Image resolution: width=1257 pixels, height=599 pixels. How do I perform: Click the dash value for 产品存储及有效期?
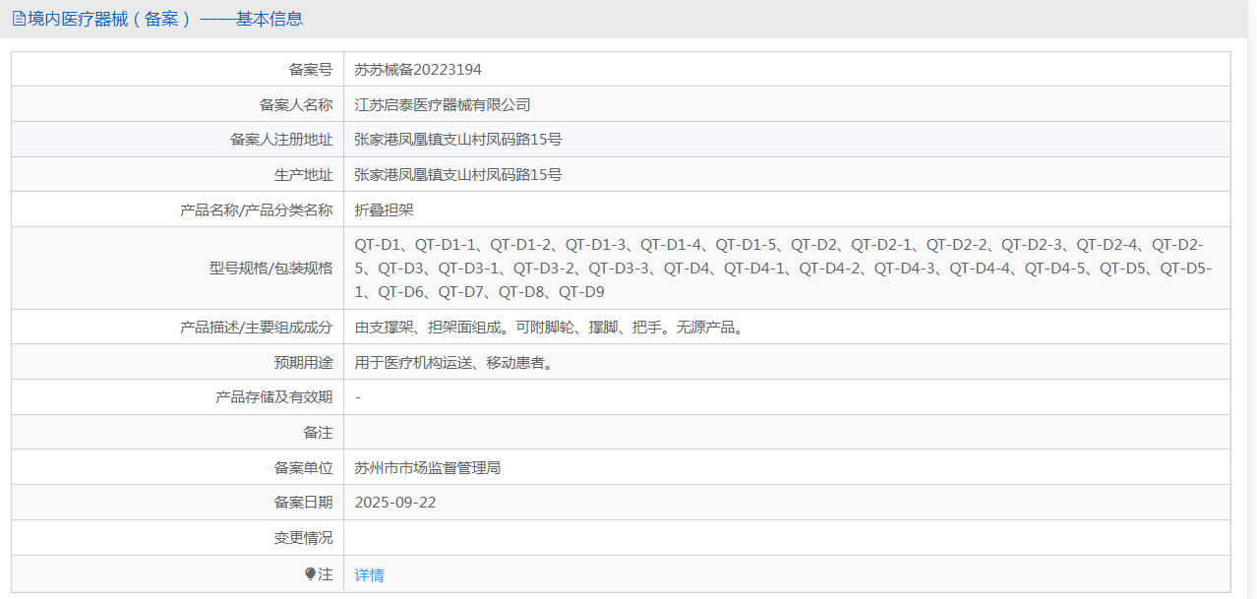pos(358,397)
